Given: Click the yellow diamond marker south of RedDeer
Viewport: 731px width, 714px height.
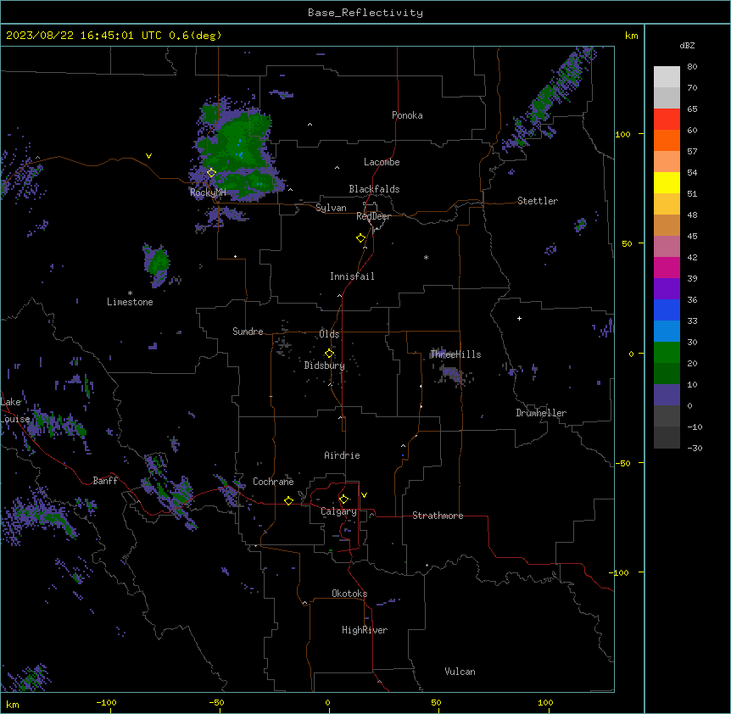Looking at the screenshot, I should pos(360,238).
